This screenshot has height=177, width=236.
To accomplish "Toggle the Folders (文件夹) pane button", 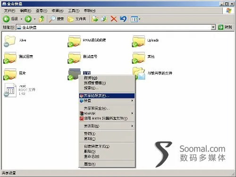I will coord(76,19).
